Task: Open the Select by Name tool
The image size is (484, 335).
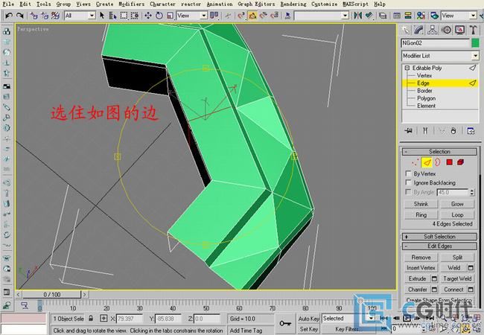Action: coord(112,16)
